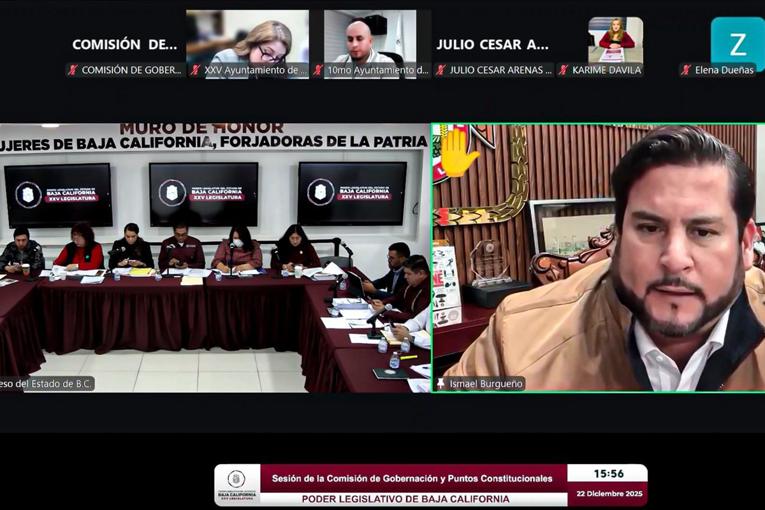Click muted mic icon for KARIME DAVILA
This screenshot has width=765, height=510.
[x=564, y=70]
